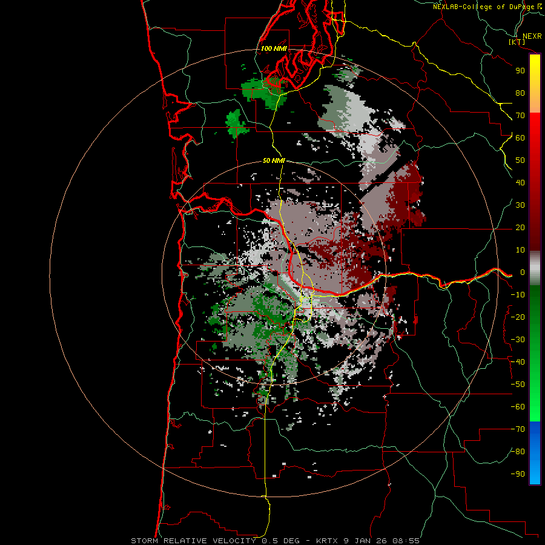Click the gray zero-velocity color bar segment

click(535, 268)
